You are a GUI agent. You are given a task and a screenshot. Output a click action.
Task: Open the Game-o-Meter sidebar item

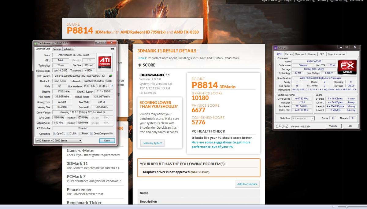81,150
